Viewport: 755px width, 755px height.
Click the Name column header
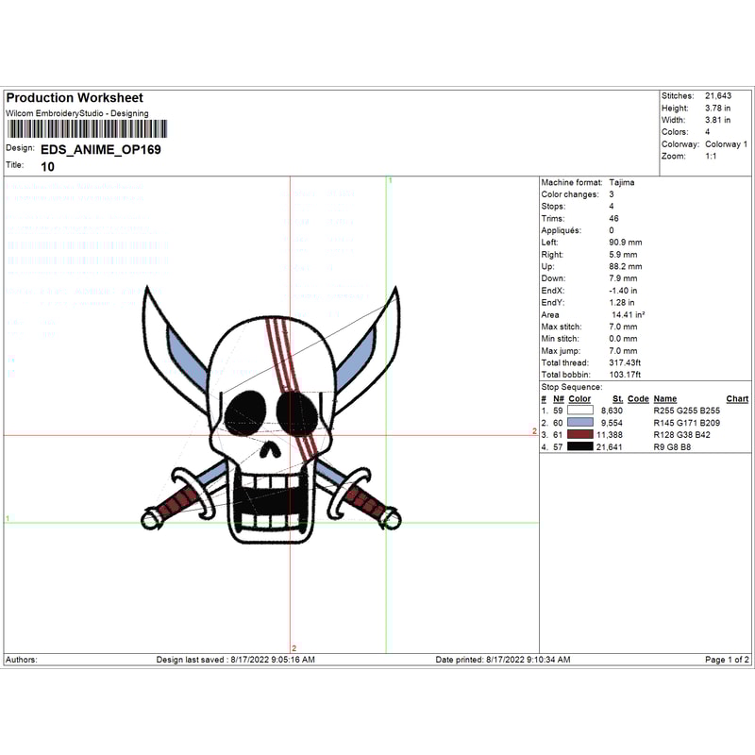click(x=665, y=399)
